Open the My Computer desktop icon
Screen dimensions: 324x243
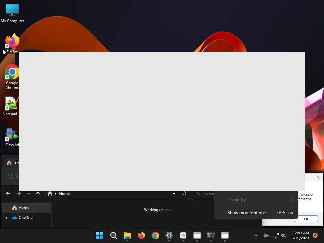point(12,13)
